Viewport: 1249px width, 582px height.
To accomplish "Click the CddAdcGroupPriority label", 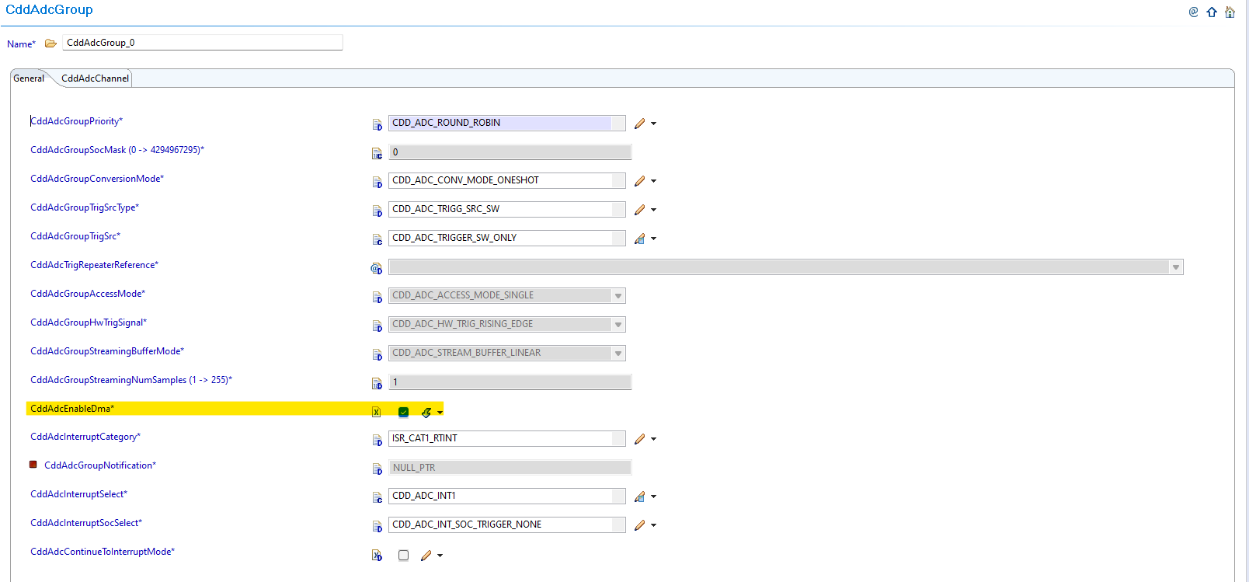I will [76, 121].
